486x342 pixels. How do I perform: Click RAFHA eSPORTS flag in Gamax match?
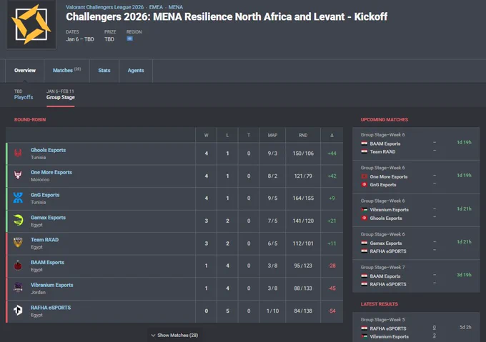click(364, 251)
